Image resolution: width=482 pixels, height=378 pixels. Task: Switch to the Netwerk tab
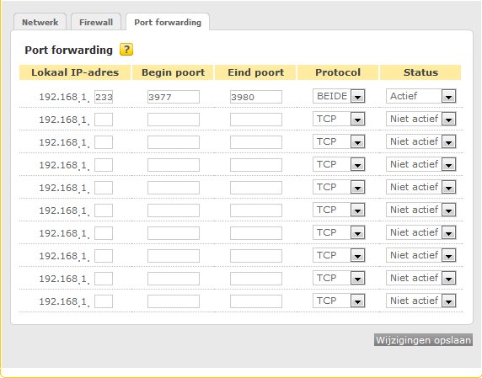[x=40, y=22]
